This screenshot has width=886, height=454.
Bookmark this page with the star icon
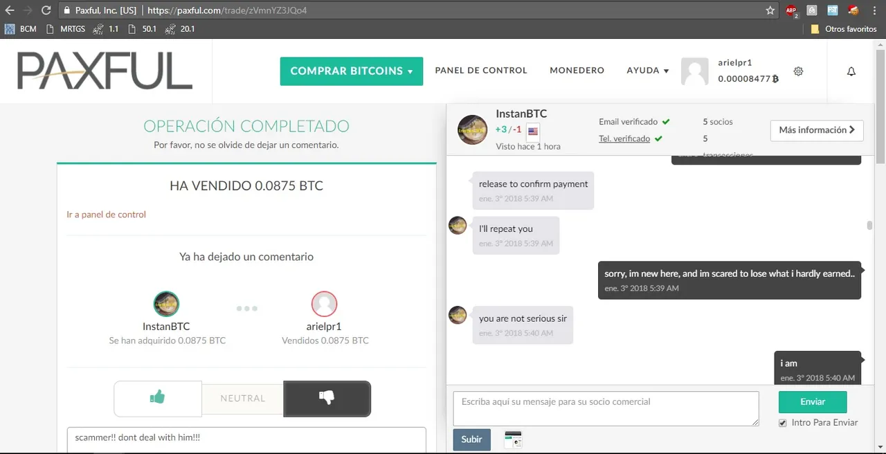coord(770,11)
